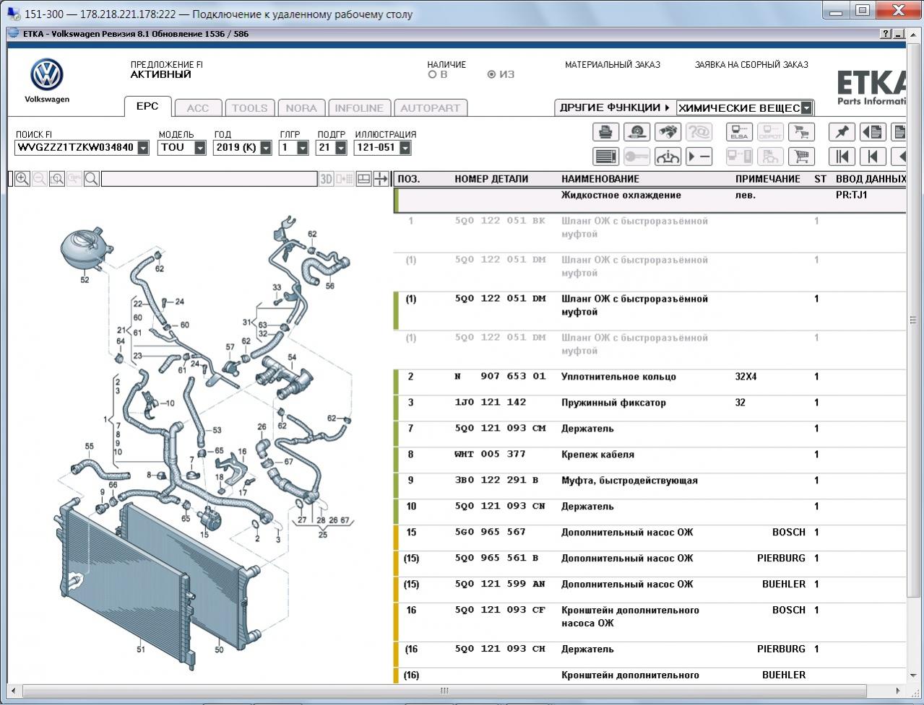This screenshot has width=924, height=705.
Task: Go to previous record with bar-arrow icon
Action: click(x=873, y=156)
